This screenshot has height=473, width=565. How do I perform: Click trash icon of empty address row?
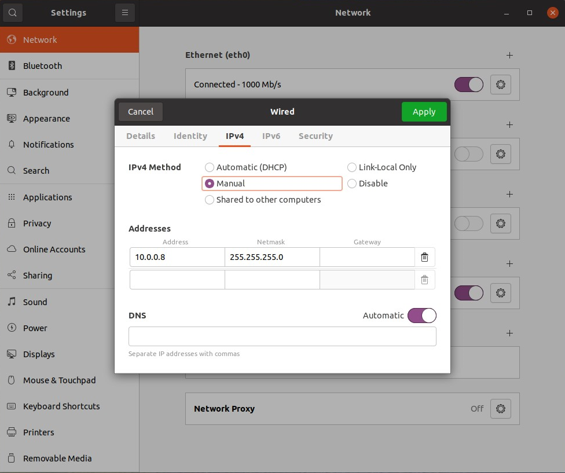(x=424, y=280)
